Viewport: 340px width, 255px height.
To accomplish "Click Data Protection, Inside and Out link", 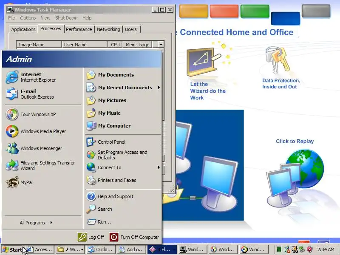I will 281,83.
